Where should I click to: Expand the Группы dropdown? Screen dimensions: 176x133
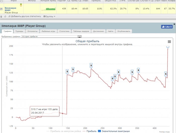(x=49, y=17)
